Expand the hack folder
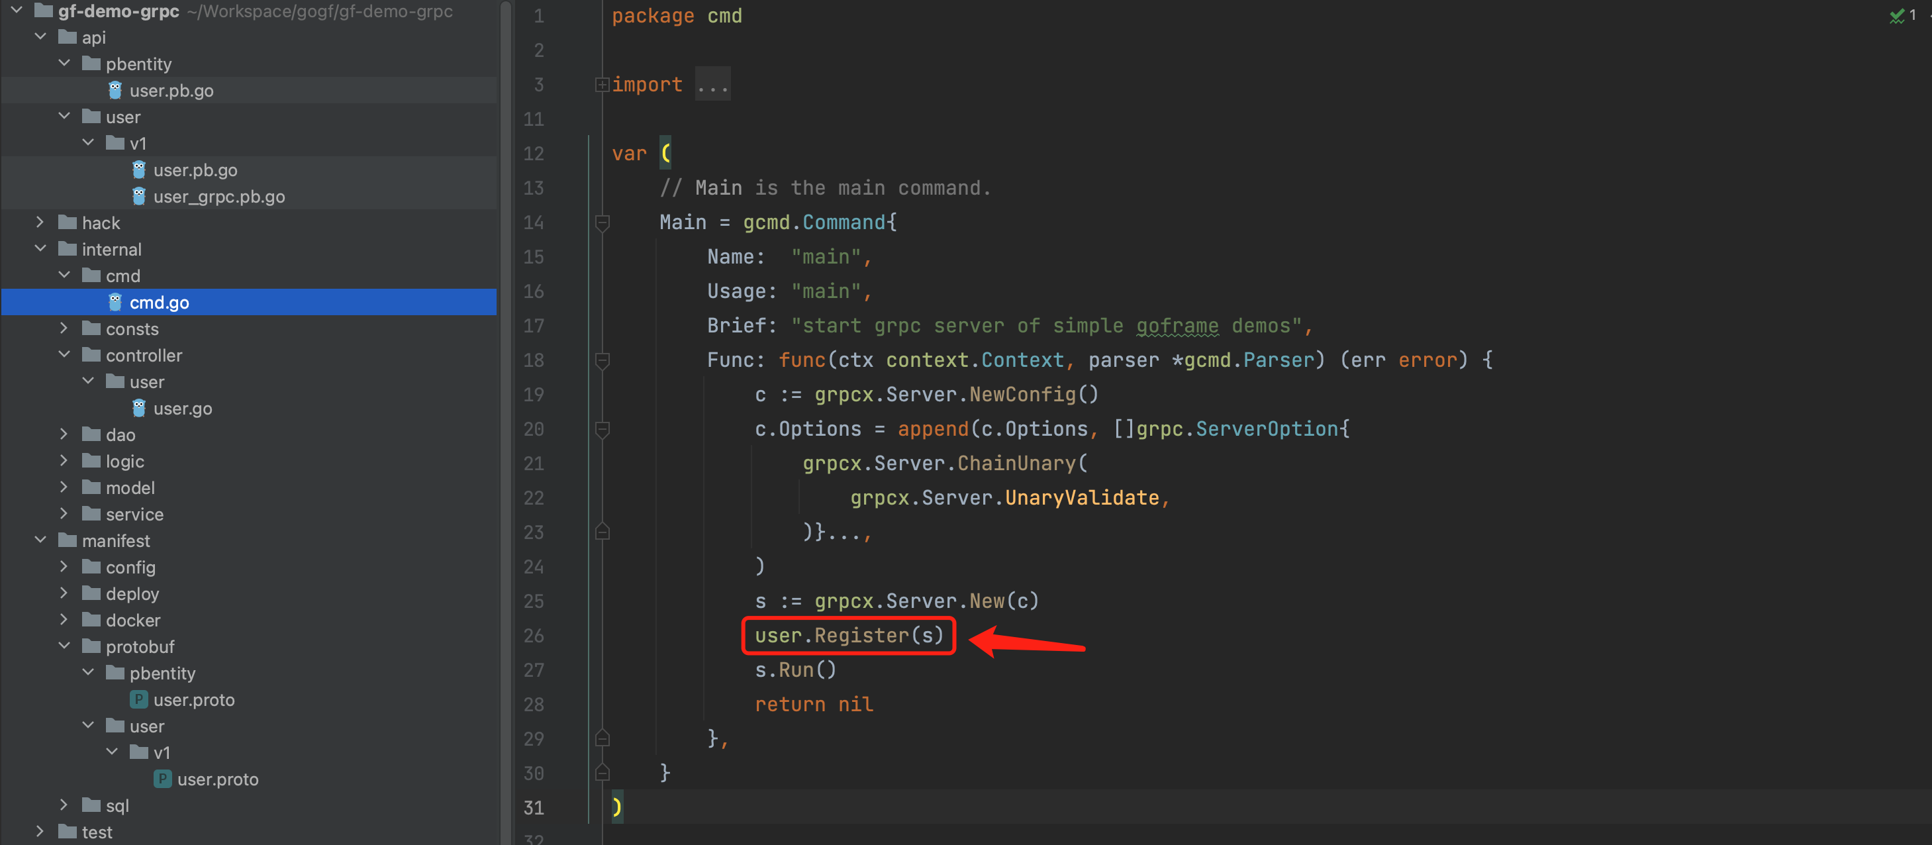The height and width of the screenshot is (845, 1932). (40, 223)
